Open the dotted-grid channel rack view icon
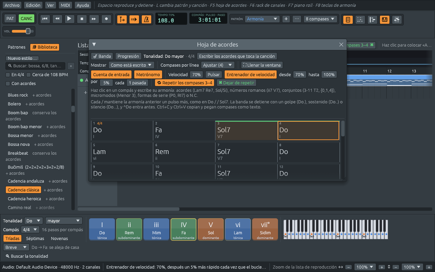Viewport: 435px width, 272px height. pyautogui.click(x=360, y=20)
